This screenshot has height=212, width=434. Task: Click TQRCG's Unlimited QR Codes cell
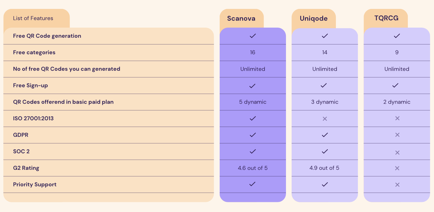click(397, 69)
